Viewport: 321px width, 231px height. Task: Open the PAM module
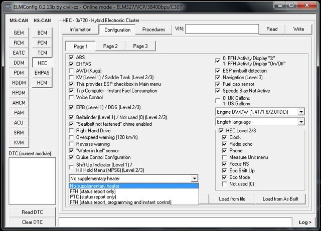pyautogui.click(x=19, y=113)
